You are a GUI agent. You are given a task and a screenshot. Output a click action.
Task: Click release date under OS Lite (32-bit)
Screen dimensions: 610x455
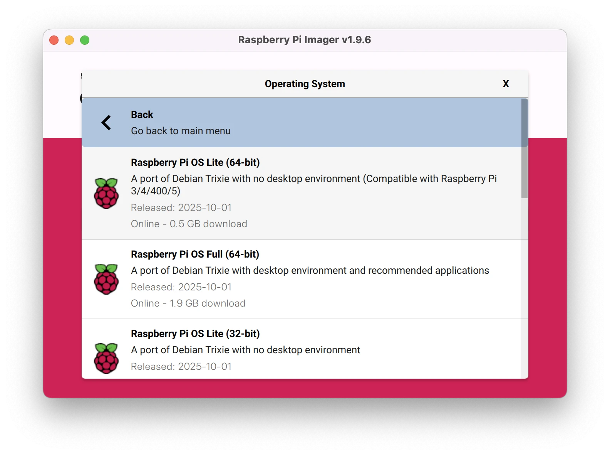point(181,366)
